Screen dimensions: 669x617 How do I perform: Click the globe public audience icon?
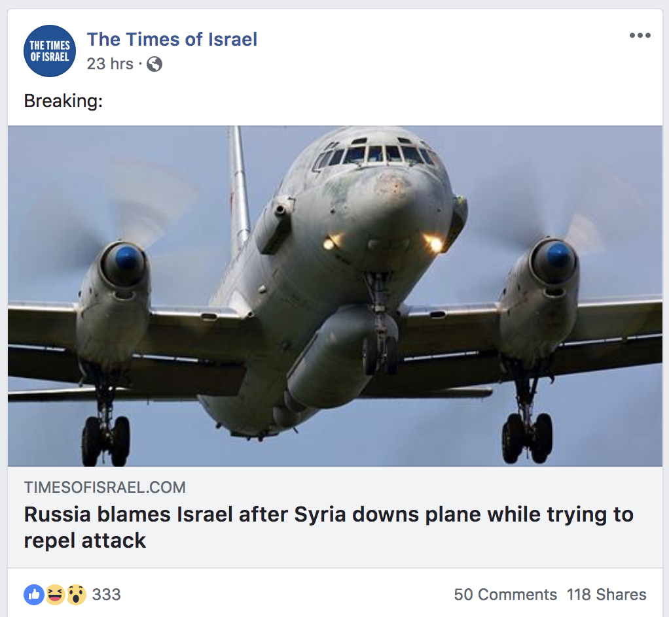(x=154, y=64)
